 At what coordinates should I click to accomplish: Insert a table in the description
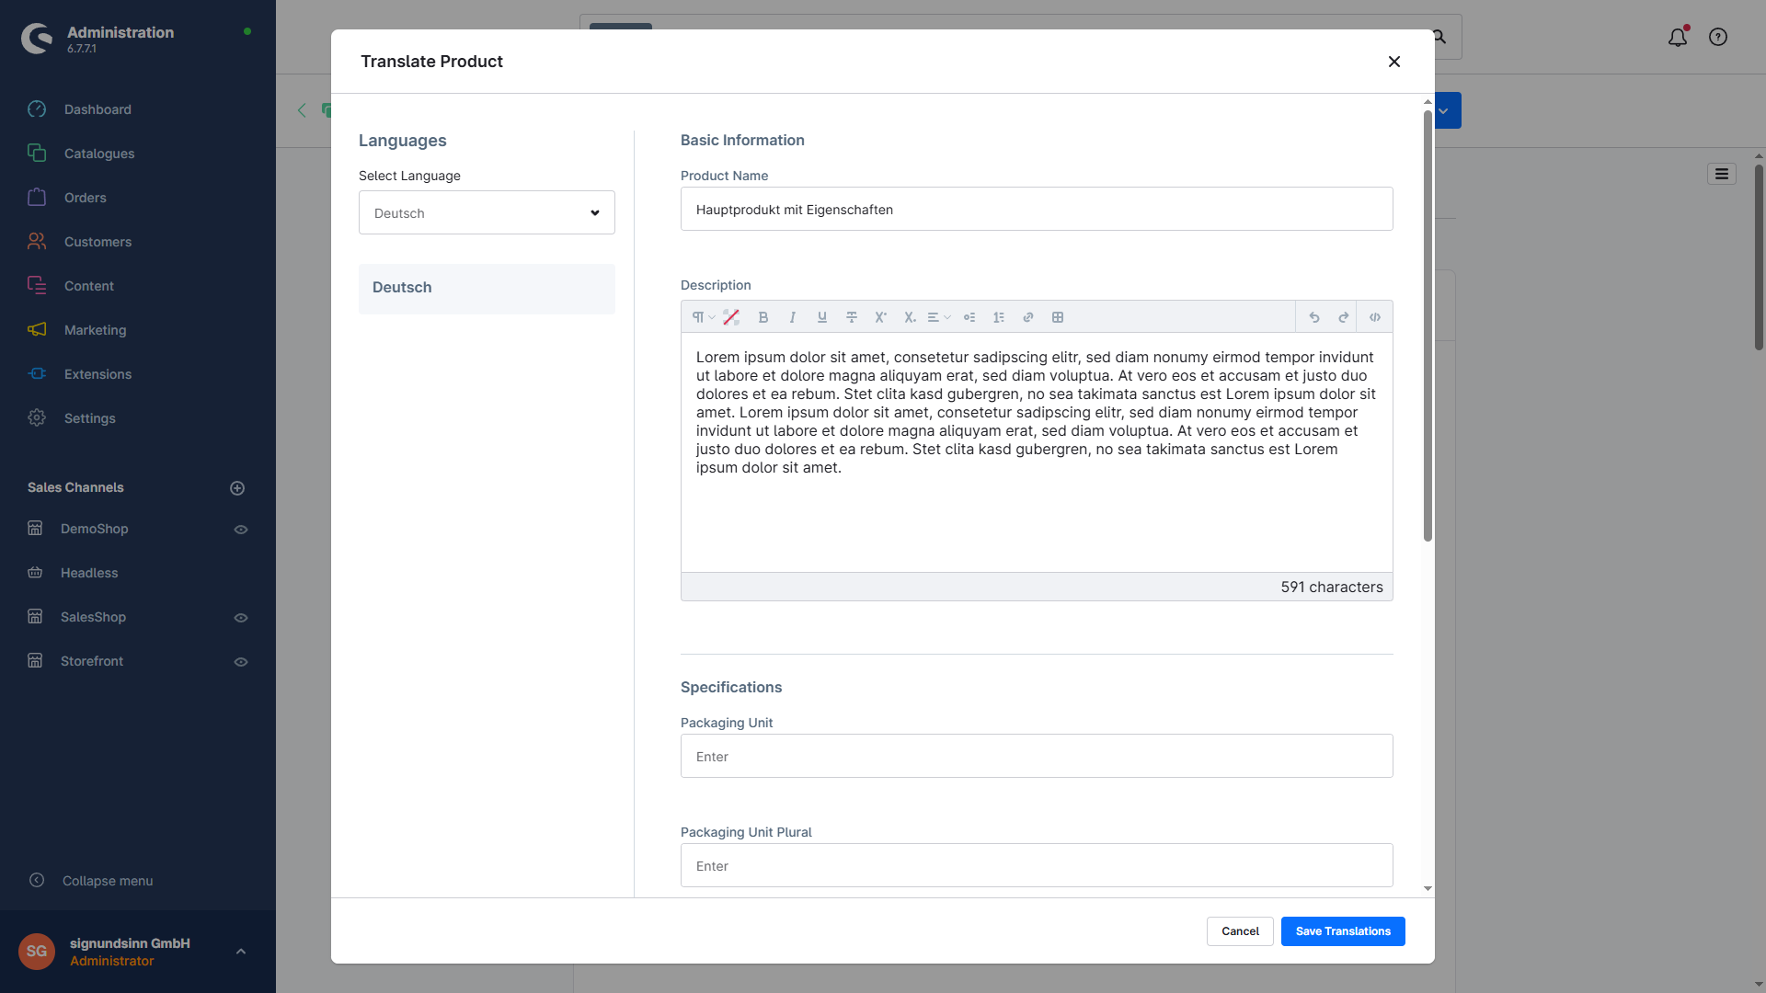(x=1058, y=317)
